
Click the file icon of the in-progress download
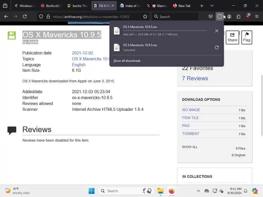click(x=117, y=31)
